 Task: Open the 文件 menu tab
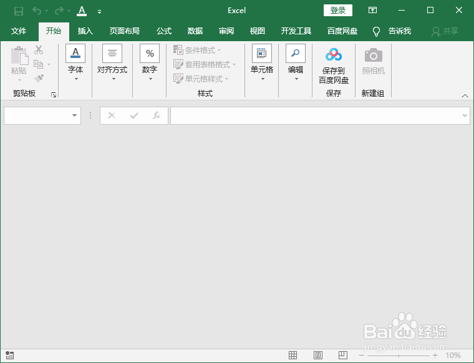click(x=19, y=31)
